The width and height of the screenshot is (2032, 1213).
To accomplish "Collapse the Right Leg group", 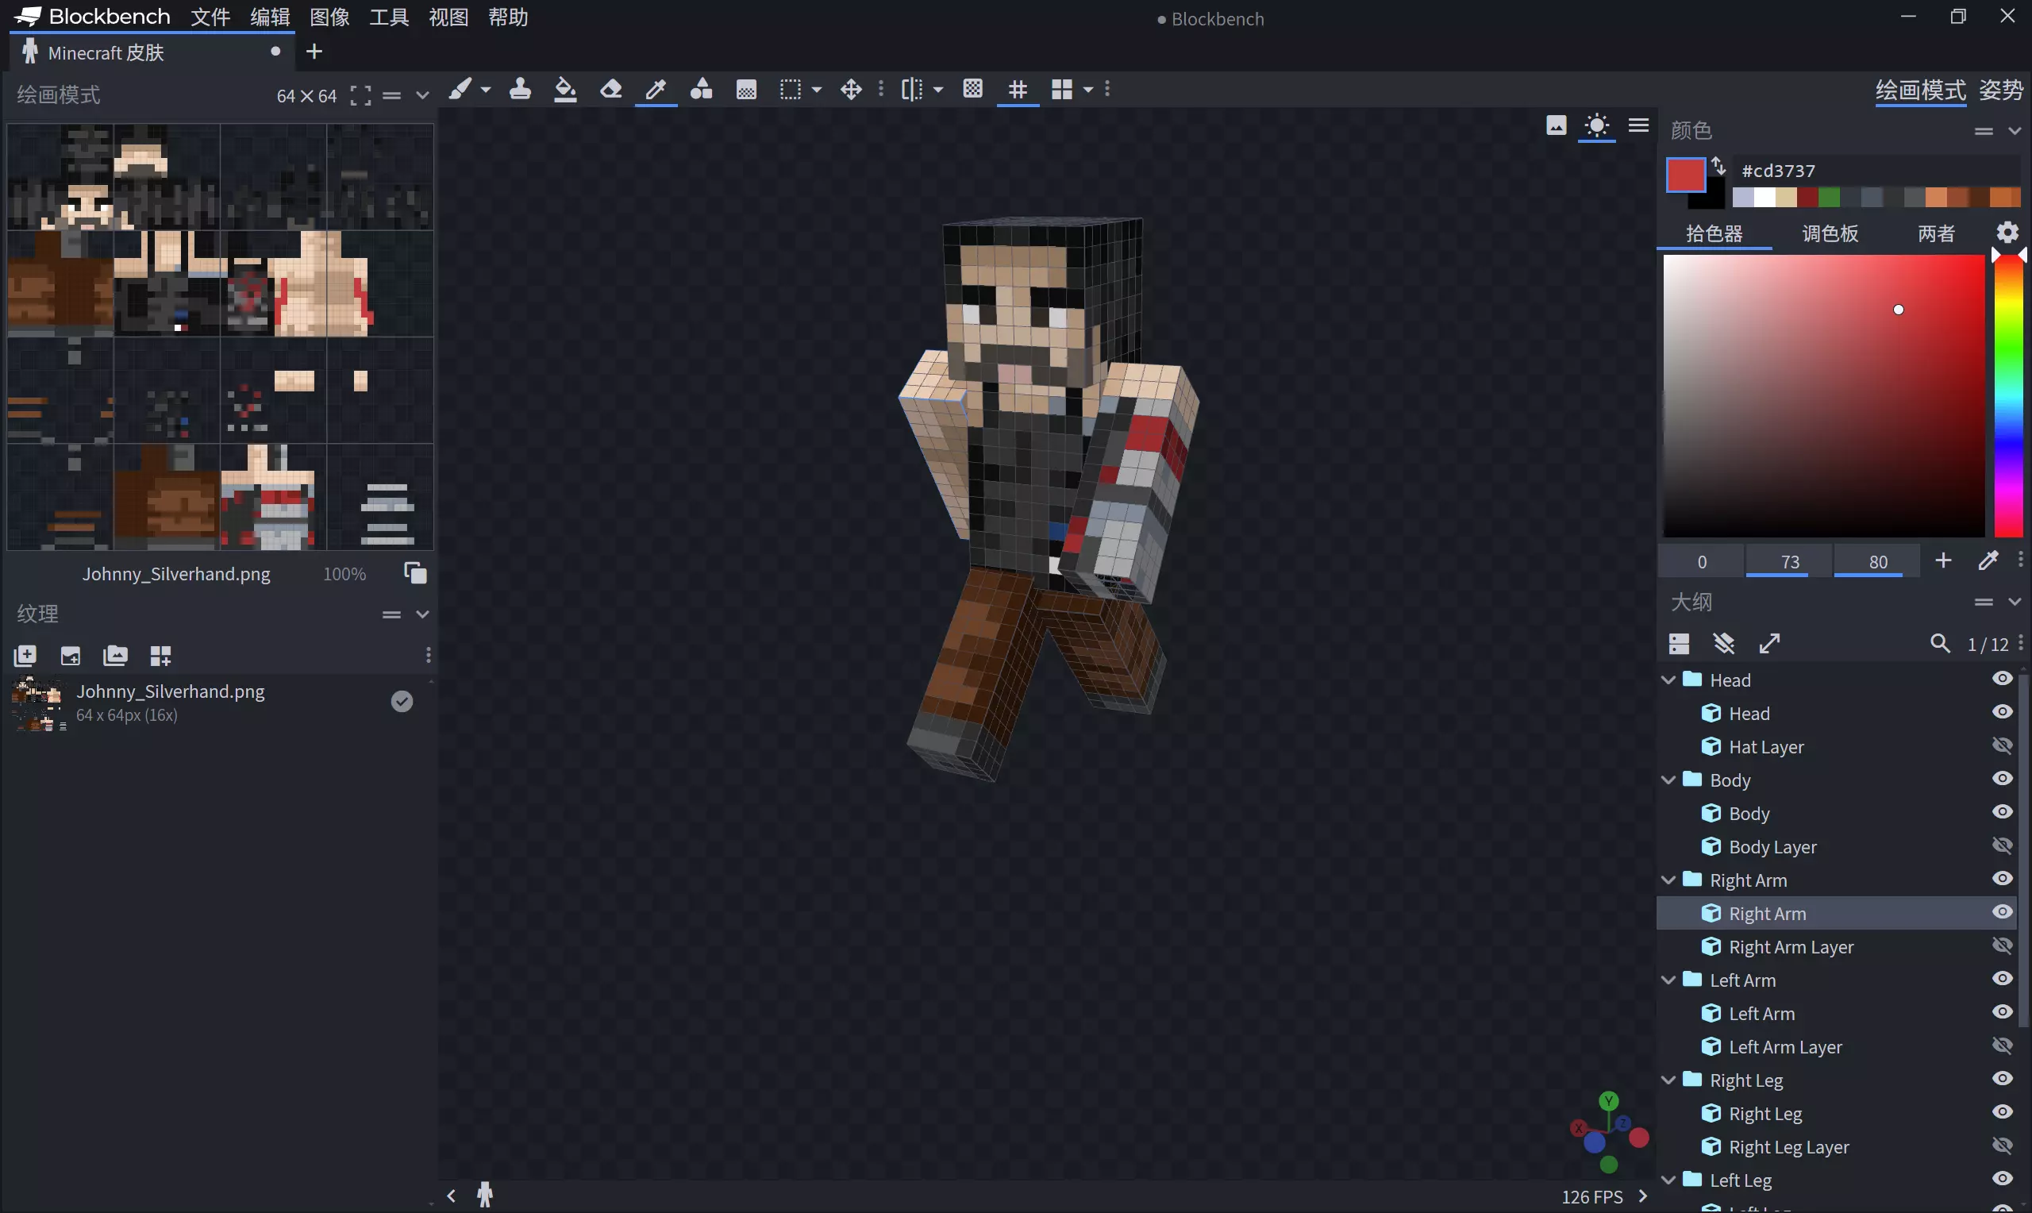I will point(1668,1080).
